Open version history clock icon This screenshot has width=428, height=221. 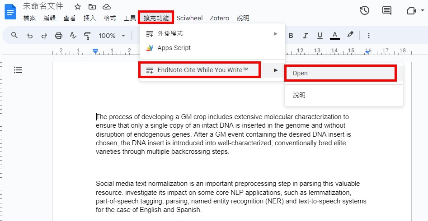364,11
